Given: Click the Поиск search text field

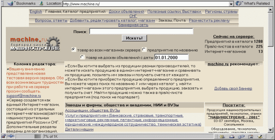Looking at the screenshot, I should [x=141, y=31].
